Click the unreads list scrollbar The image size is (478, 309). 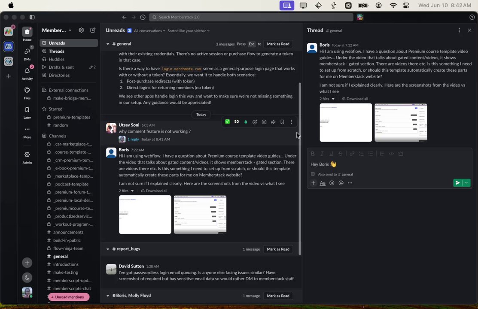[300, 169]
